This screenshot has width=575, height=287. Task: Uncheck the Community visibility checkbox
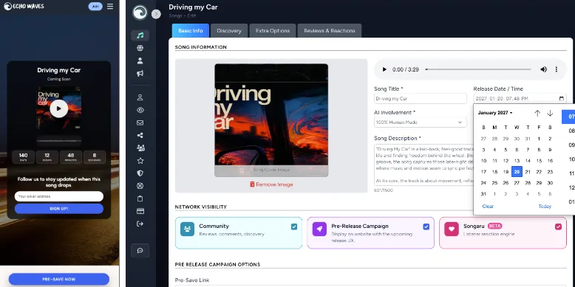click(294, 227)
